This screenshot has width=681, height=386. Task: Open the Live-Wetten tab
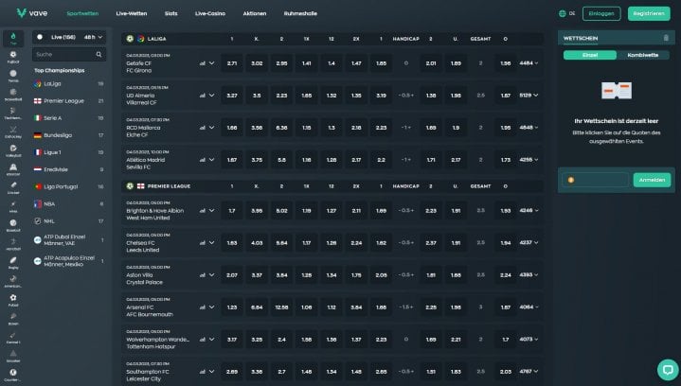(131, 13)
